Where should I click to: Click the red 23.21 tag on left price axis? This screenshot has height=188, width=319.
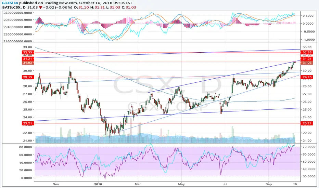(27, 123)
